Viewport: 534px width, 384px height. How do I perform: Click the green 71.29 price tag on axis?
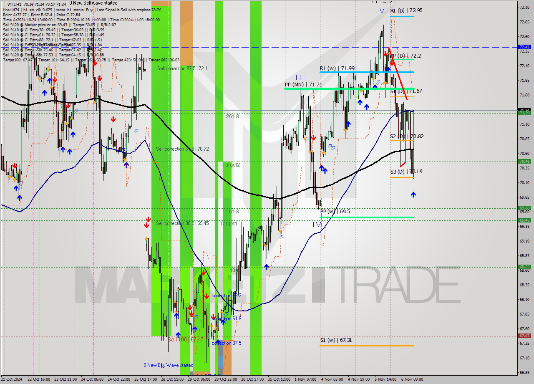pyautogui.click(x=525, y=113)
